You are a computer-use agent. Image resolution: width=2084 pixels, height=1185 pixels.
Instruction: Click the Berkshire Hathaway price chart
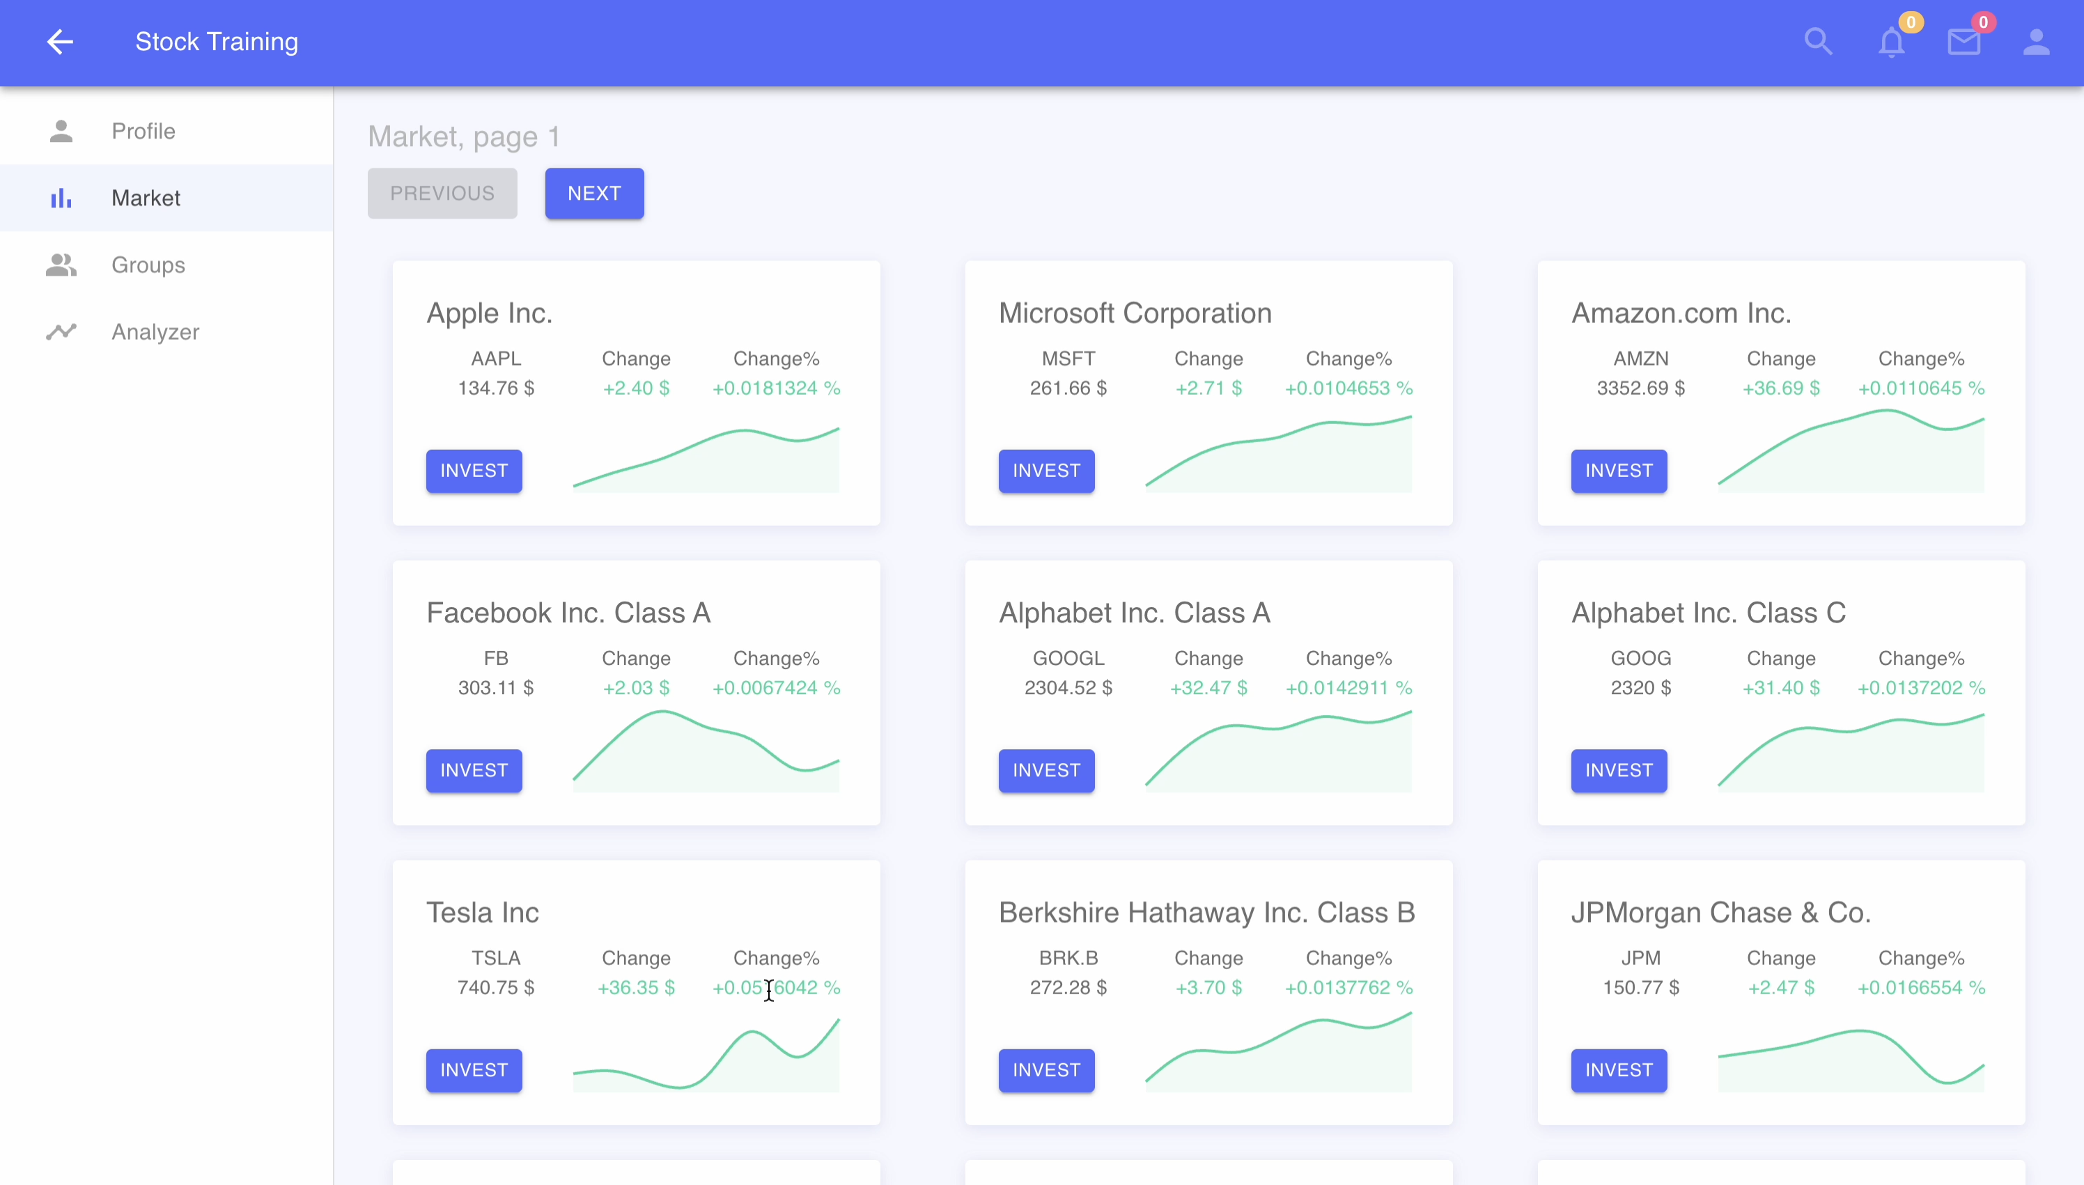pos(1278,1051)
